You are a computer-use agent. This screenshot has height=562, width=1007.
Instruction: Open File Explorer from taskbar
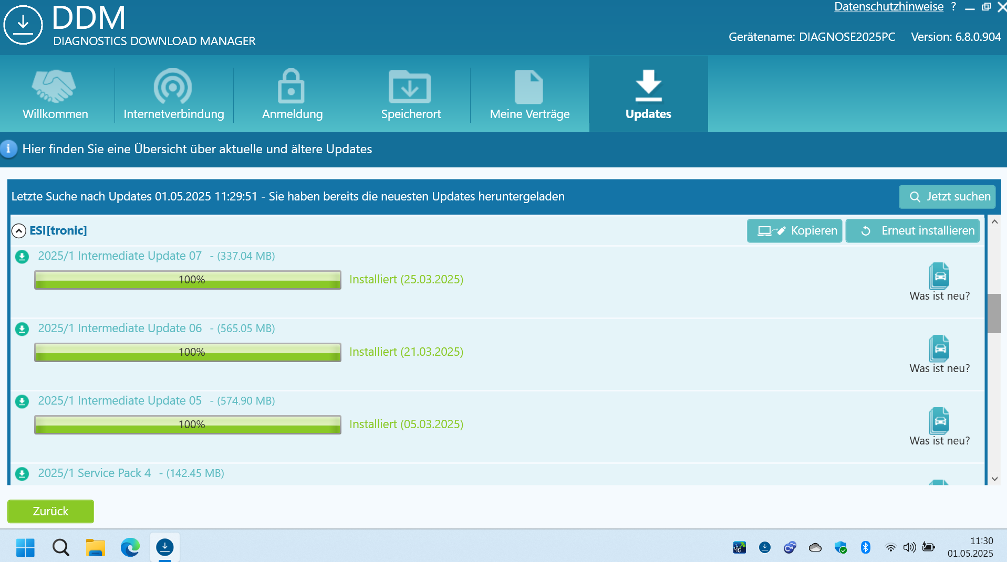pyautogui.click(x=95, y=548)
